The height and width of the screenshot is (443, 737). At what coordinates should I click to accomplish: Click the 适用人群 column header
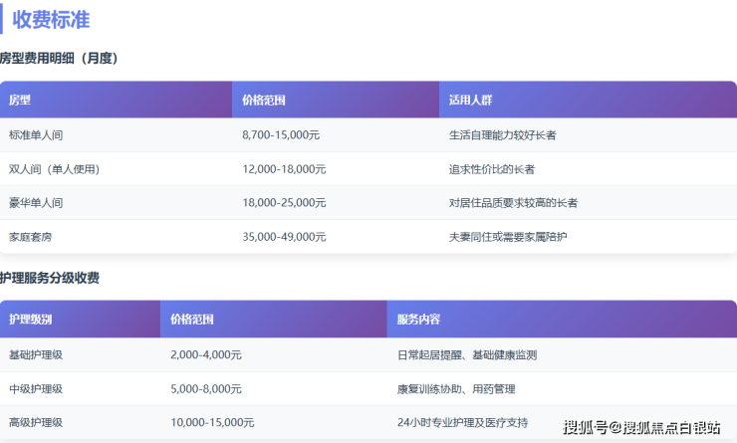tap(470, 101)
